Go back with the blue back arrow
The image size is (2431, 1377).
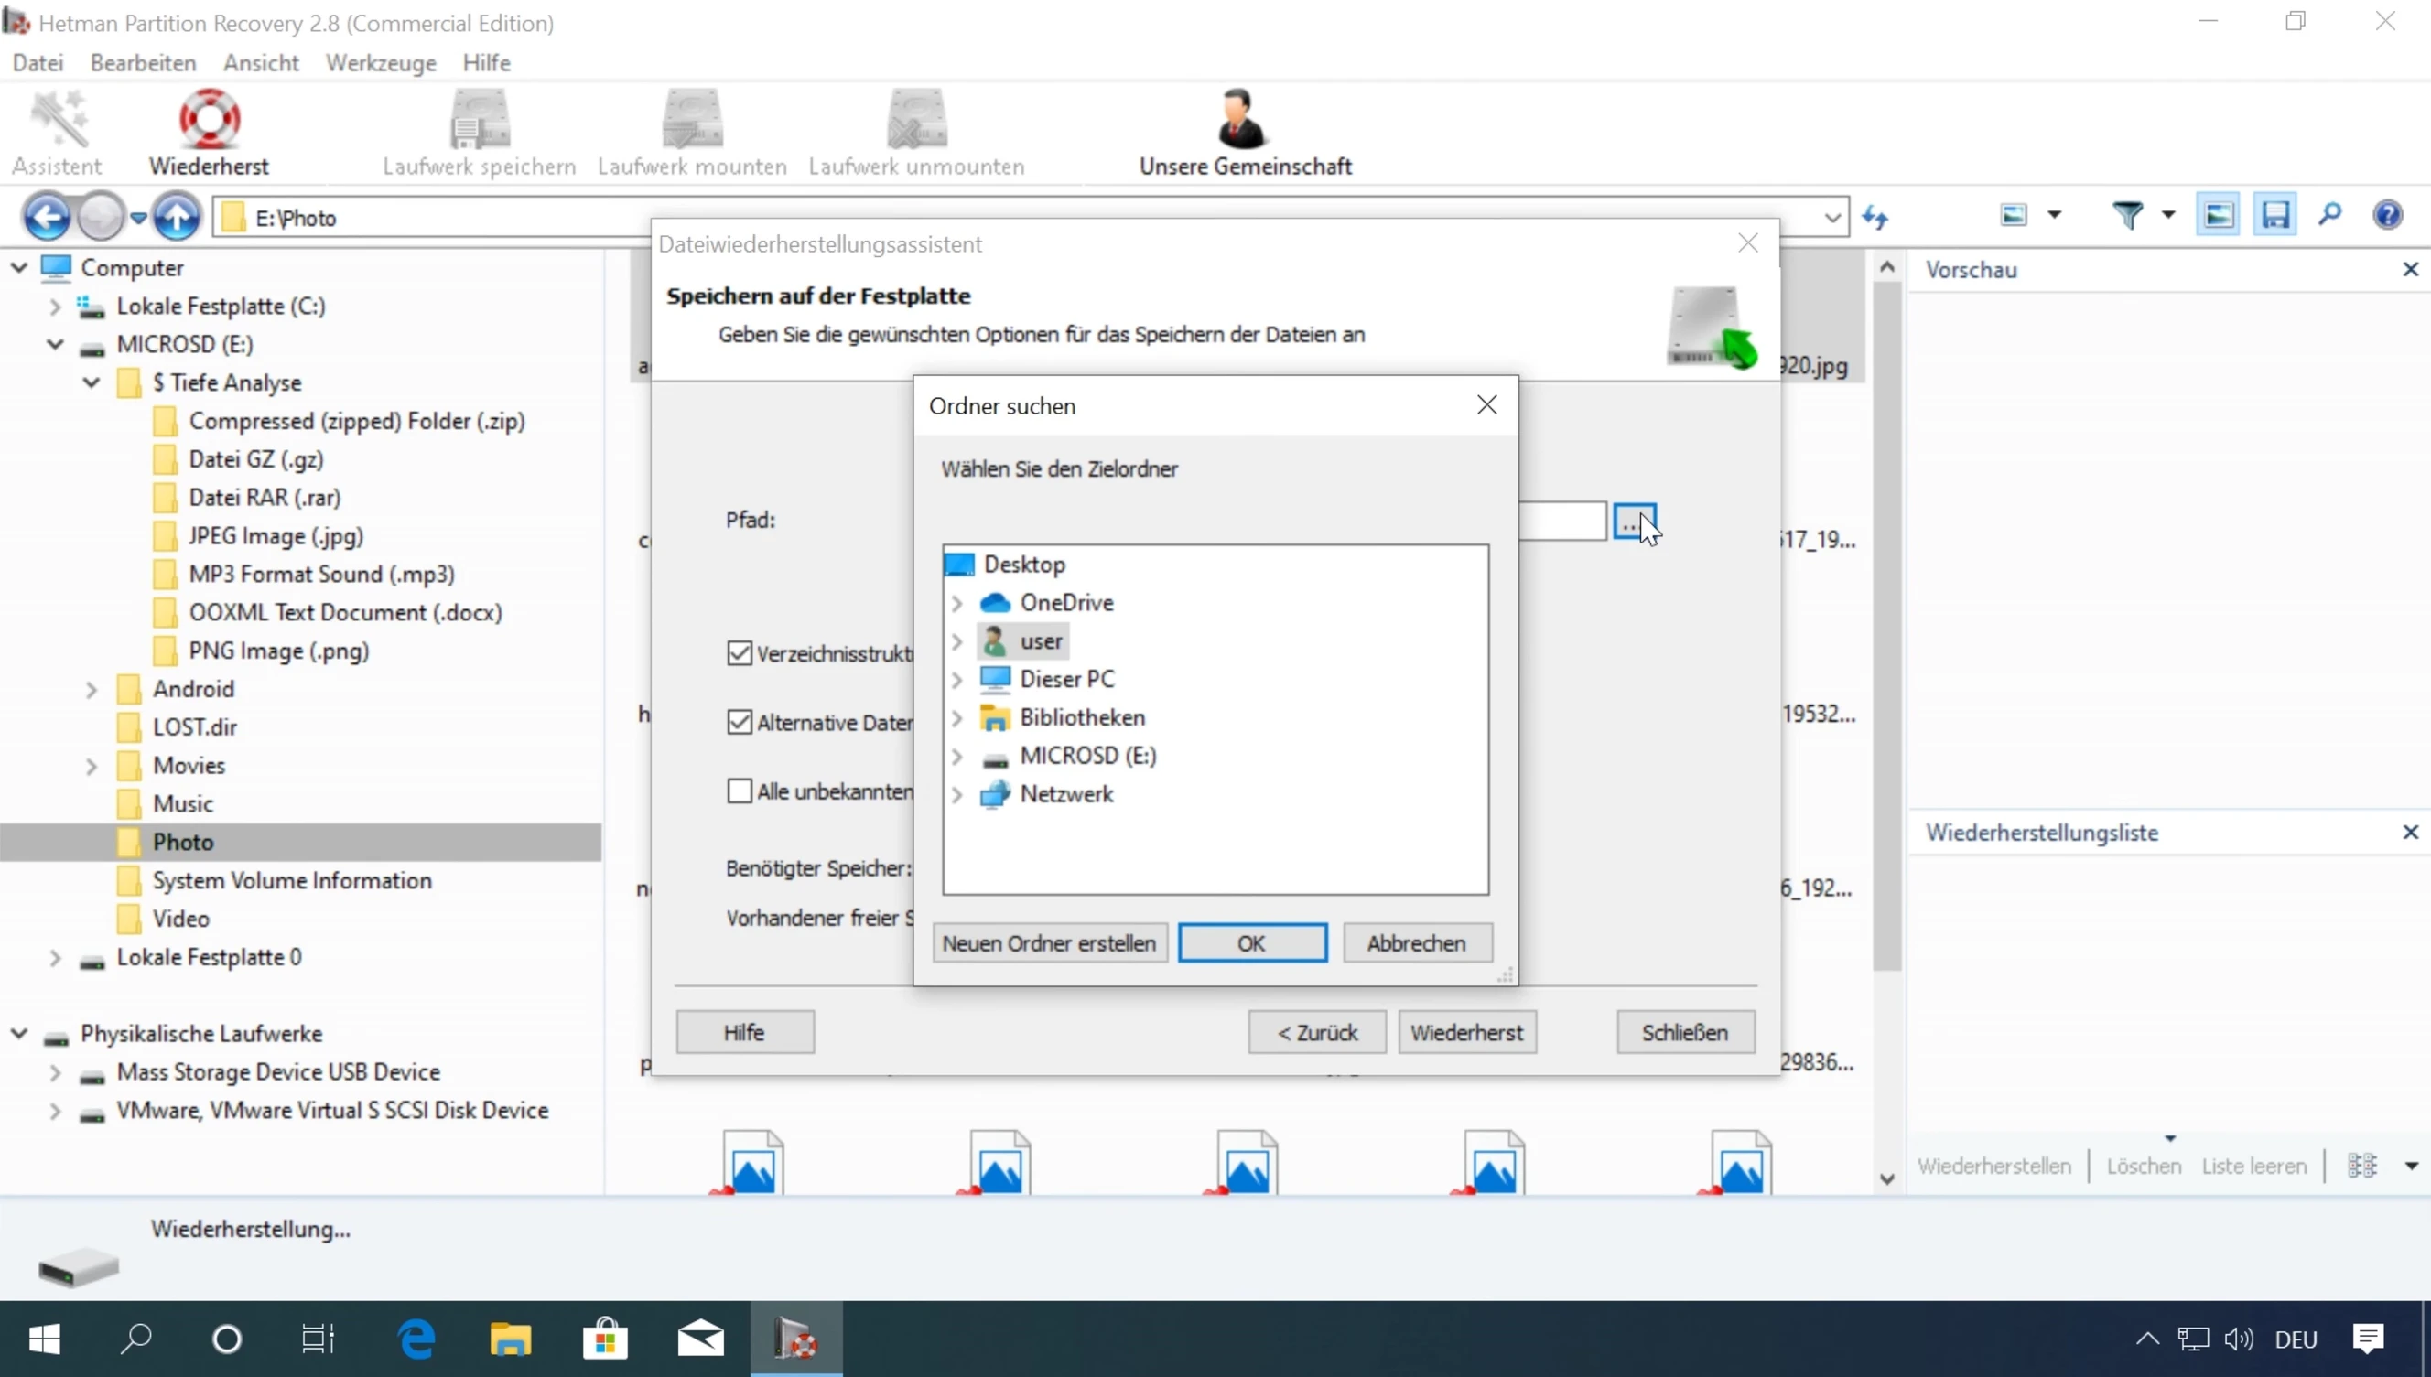pos(47,218)
